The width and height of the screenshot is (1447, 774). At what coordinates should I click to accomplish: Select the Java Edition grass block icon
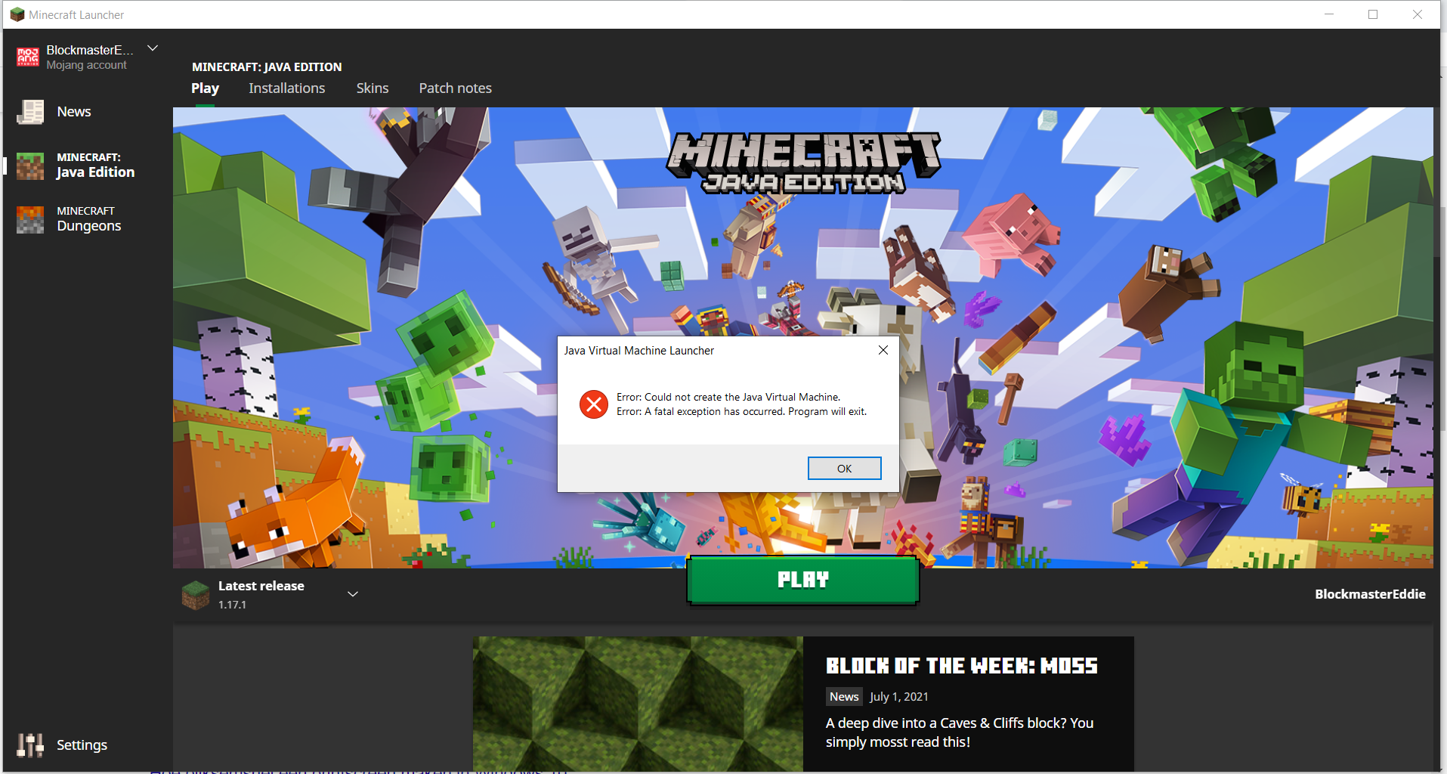coord(30,166)
